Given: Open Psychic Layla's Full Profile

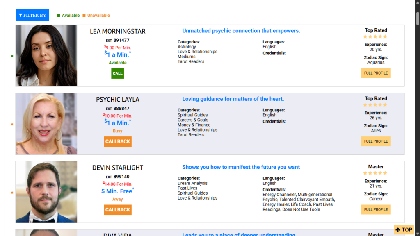Looking at the screenshot, I should 376,141.
